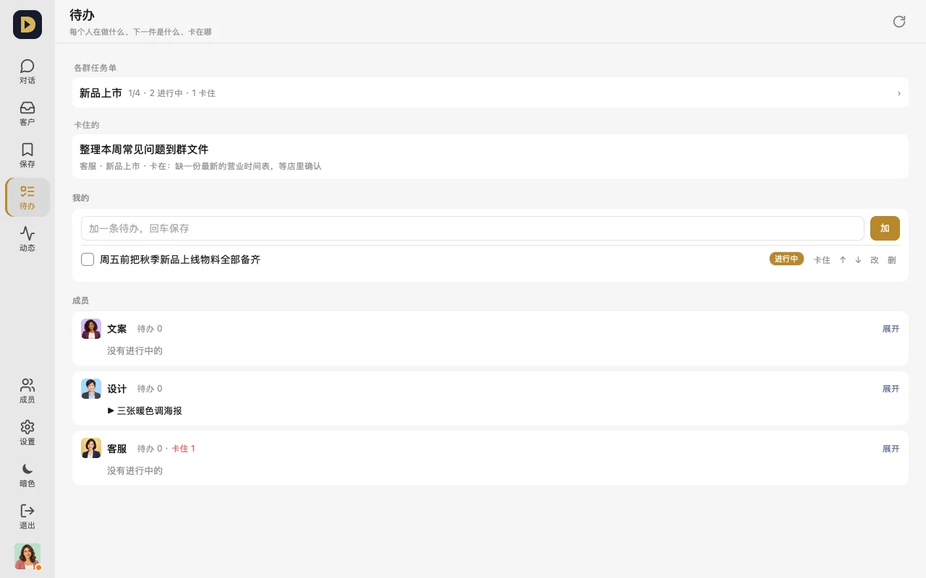
Task: Open the user profile avatar in the sidebar
Action: tap(27, 556)
